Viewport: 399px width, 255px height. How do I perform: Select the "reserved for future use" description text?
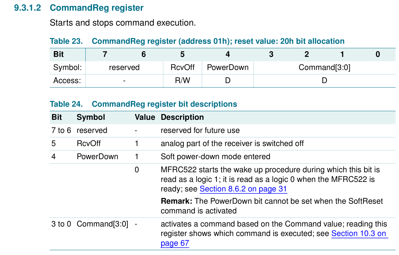click(x=200, y=130)
